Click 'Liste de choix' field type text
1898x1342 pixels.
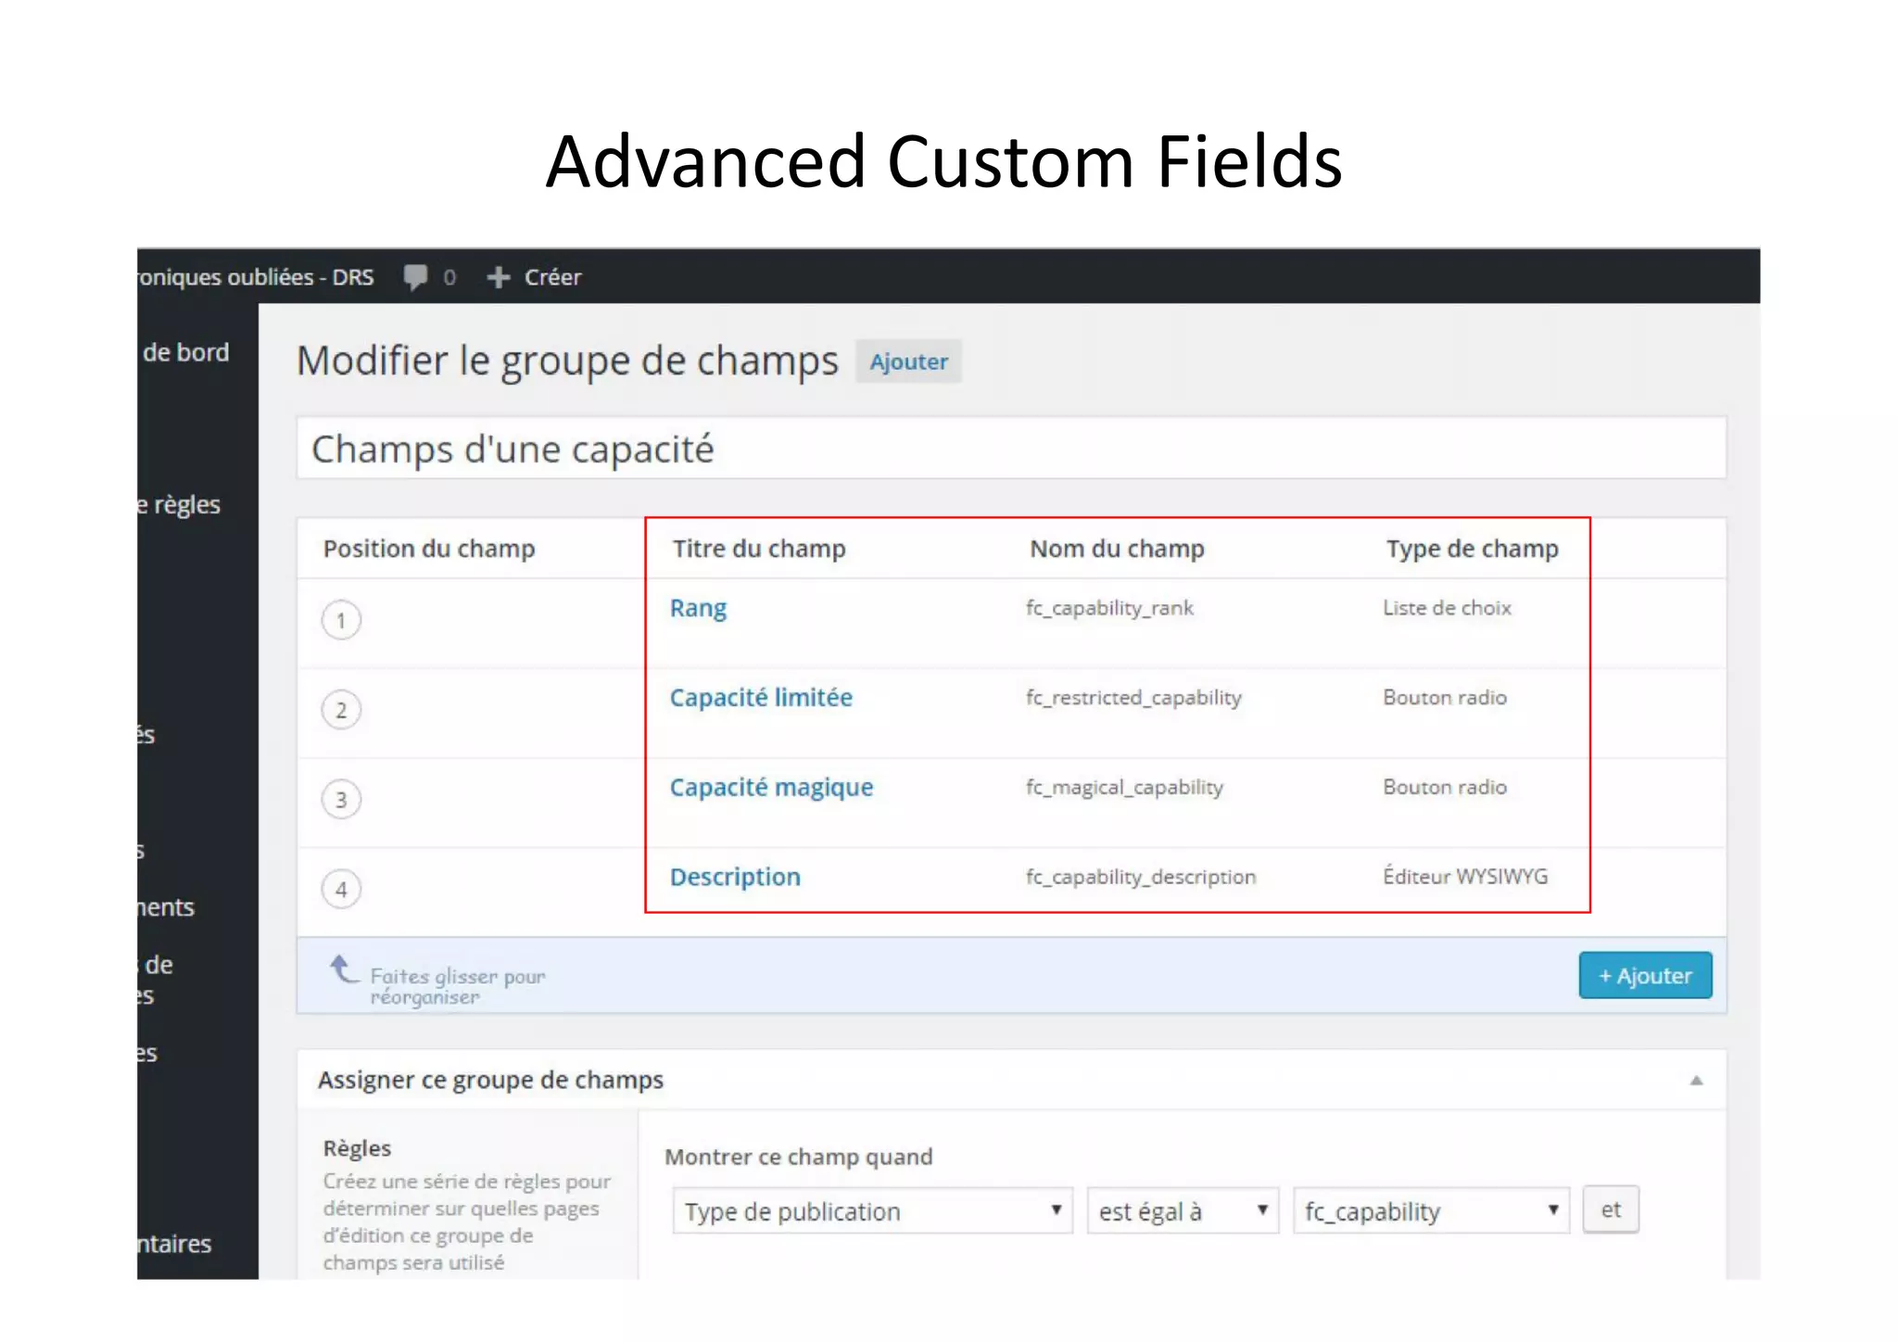[x=1447, y=608]
